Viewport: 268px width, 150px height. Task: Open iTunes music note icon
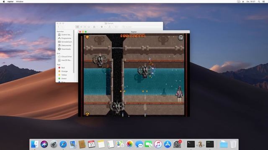tap(158, 144)
